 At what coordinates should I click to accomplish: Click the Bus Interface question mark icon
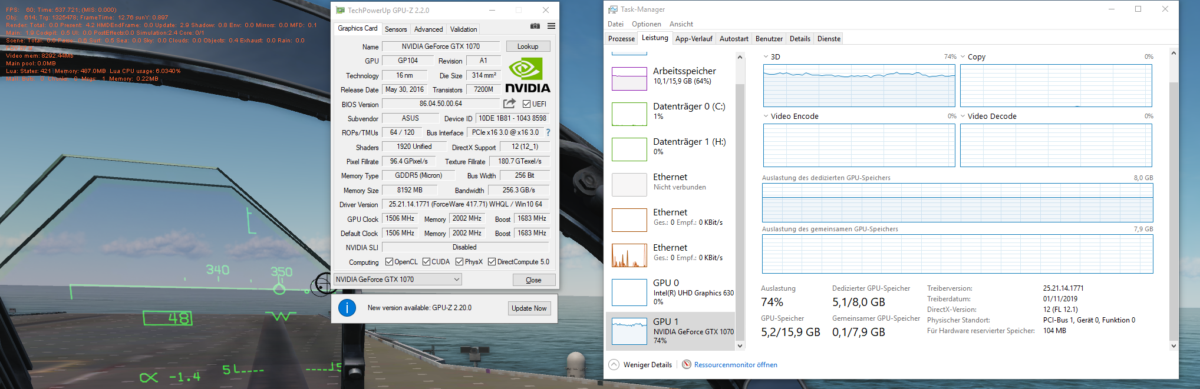pos(548,132)
